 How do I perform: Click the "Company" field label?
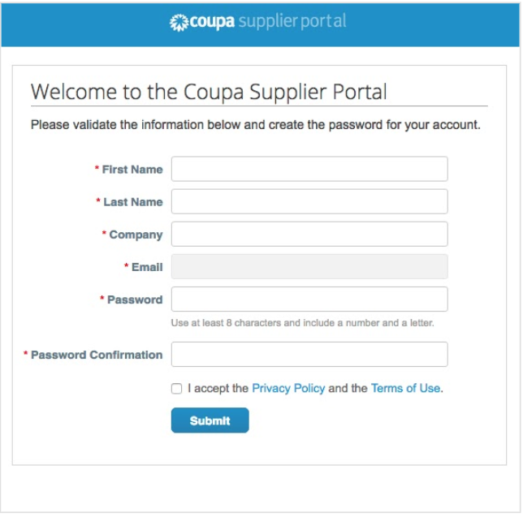pos(136,235)
